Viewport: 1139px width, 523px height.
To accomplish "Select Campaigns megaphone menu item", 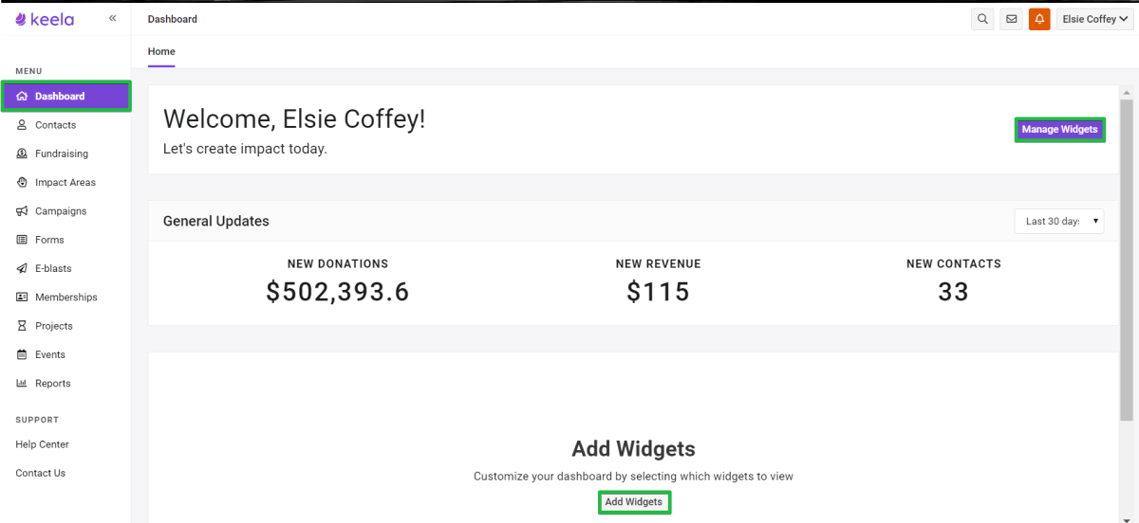I will pos(60,211).
